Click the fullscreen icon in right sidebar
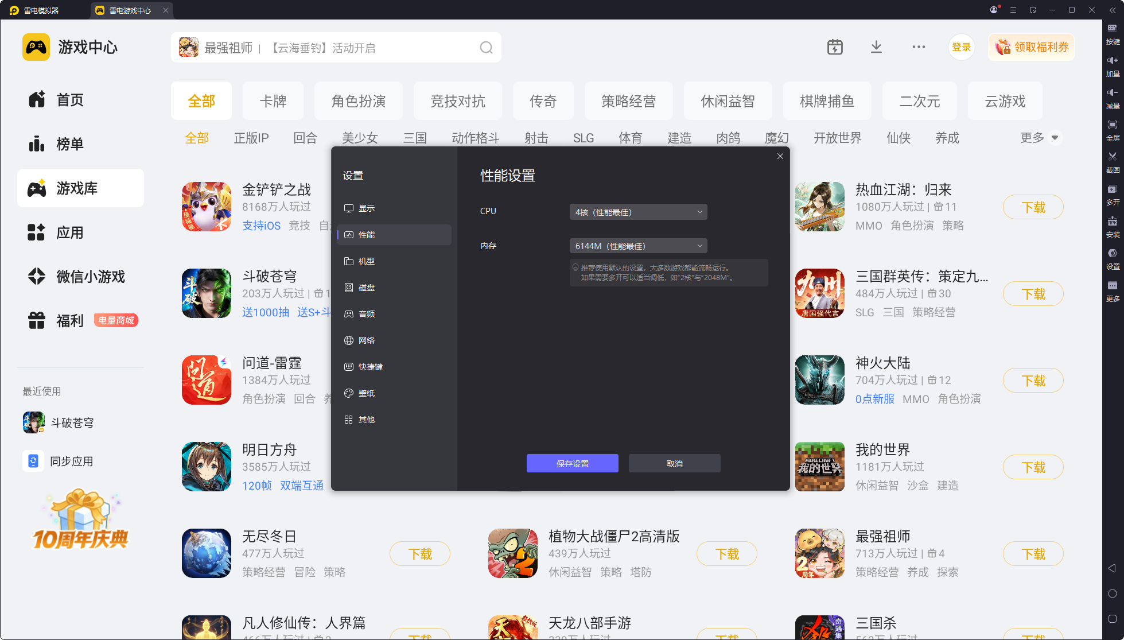 pos(1113,125)
